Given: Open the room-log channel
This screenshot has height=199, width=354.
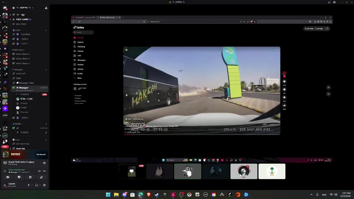Looking at the screenshot, I should [29, 148].
